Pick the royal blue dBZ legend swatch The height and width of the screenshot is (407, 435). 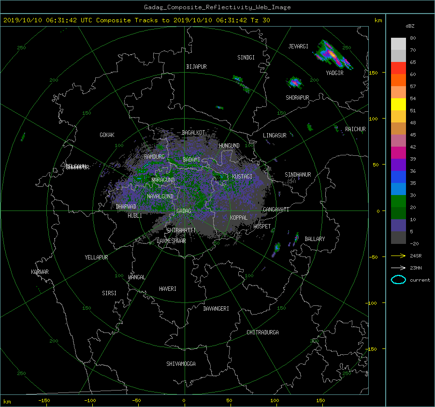[x=398, y=177]
